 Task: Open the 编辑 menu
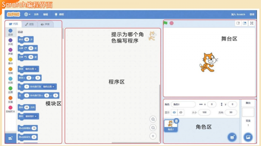(45, 14)
